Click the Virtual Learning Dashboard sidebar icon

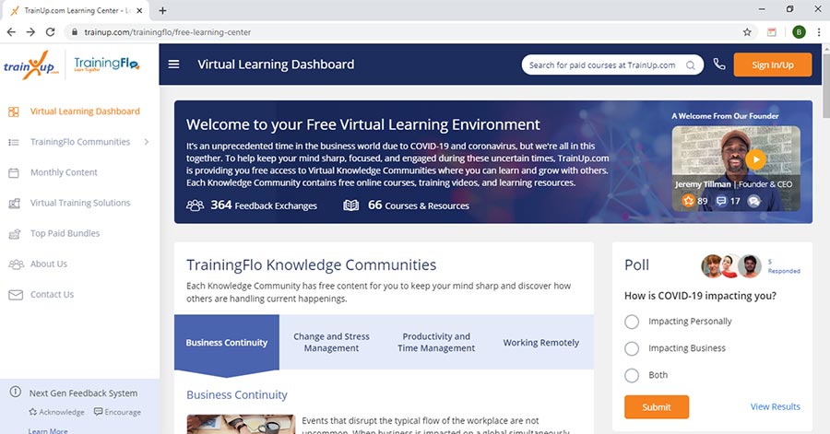tap(14, 111)
